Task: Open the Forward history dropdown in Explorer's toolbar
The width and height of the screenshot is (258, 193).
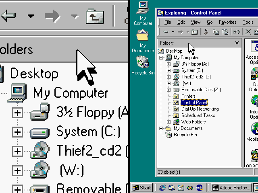Action: (188, 32)
